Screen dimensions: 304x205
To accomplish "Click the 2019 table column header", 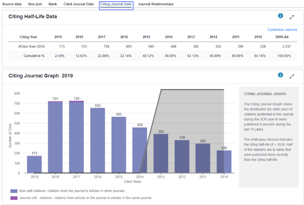I will point(58,37).
